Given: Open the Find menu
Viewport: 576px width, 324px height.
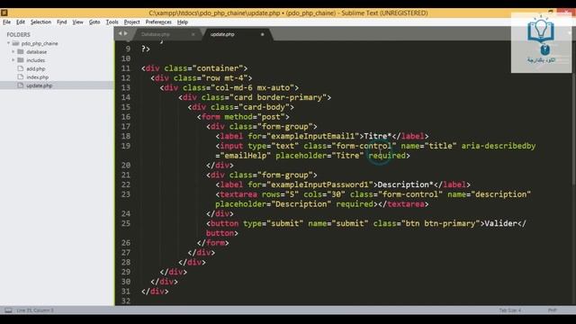Looking at the screenshot, I should (62, 22).
